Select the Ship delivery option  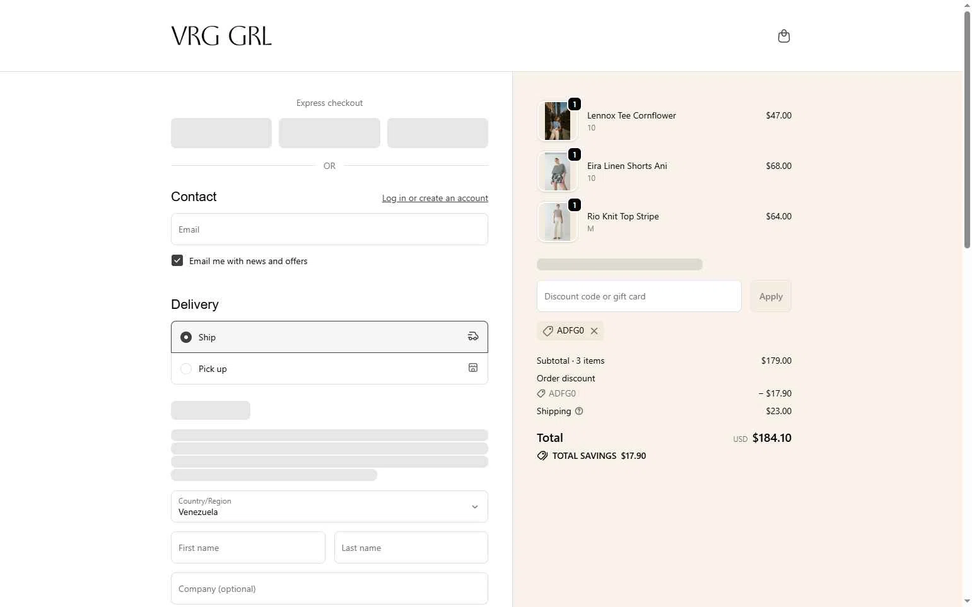pos(329,337)
